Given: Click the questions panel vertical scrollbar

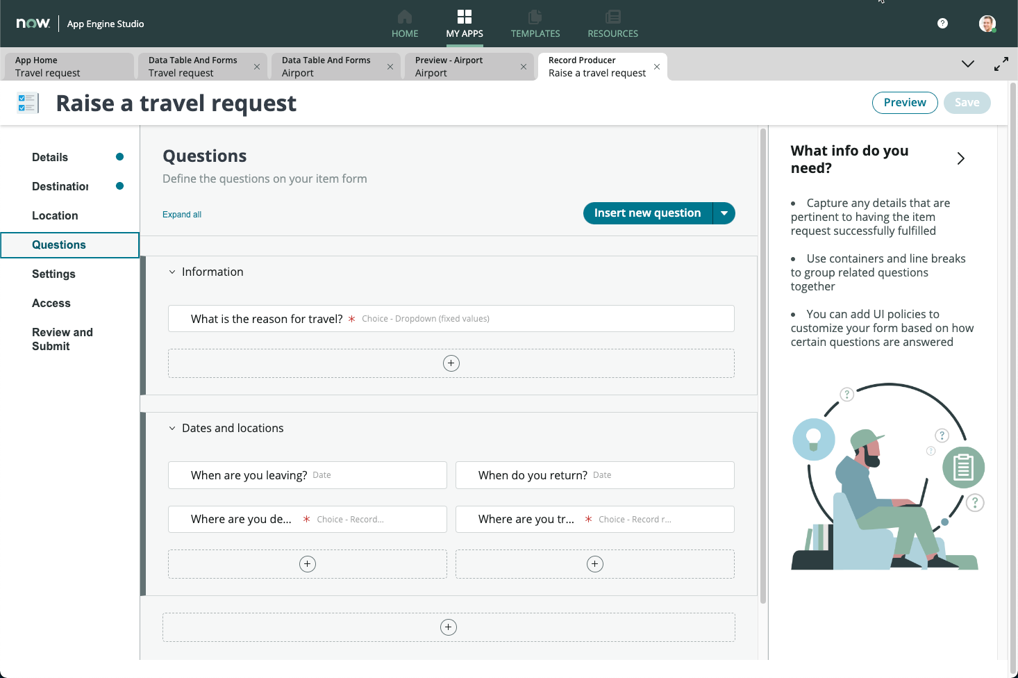Looking at the screenshot, I should 763,365.
